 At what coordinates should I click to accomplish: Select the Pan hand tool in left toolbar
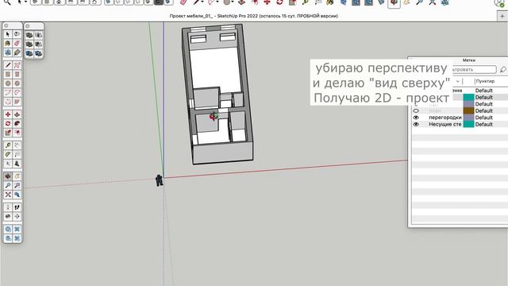click(x=17, y=176)
